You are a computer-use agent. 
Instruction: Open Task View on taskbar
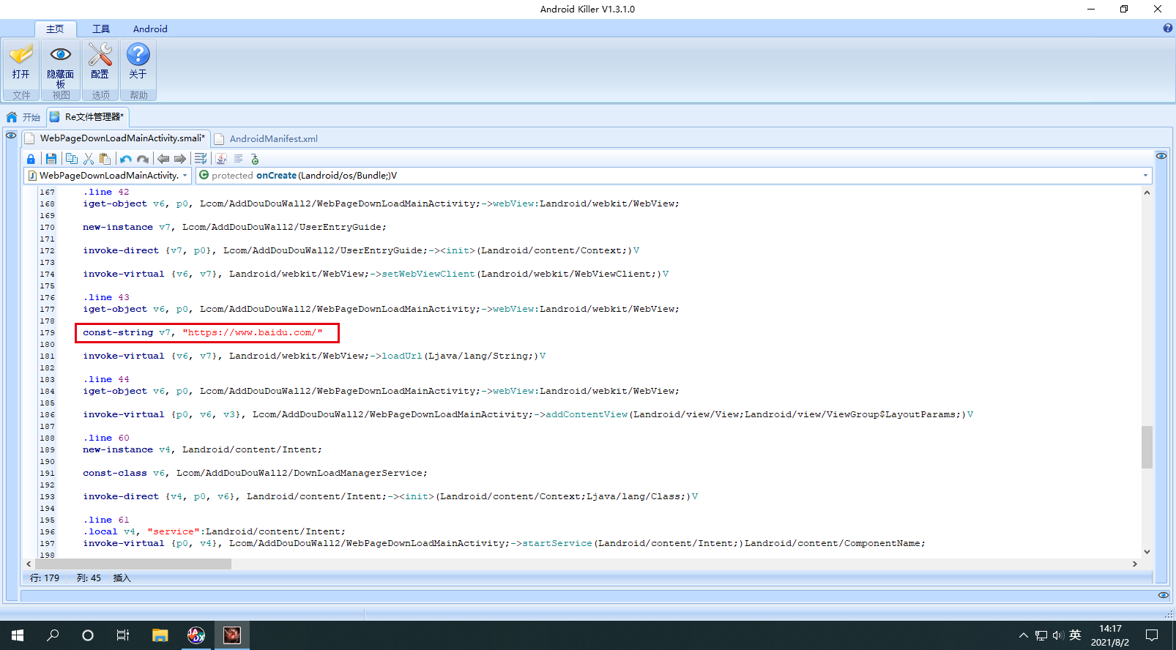point(123,635)
